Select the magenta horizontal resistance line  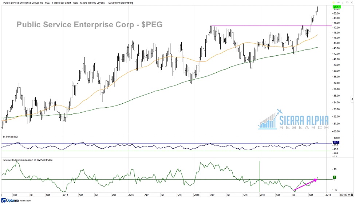click(271, 26)
